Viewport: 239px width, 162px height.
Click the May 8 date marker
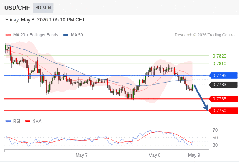point(155,155)
